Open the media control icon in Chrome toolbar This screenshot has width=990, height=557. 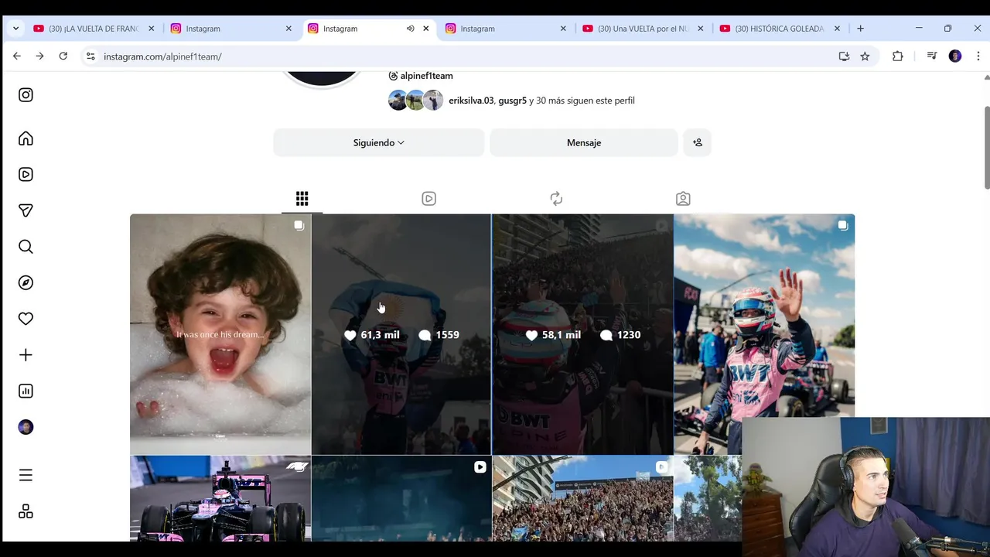tap(932, 56)
